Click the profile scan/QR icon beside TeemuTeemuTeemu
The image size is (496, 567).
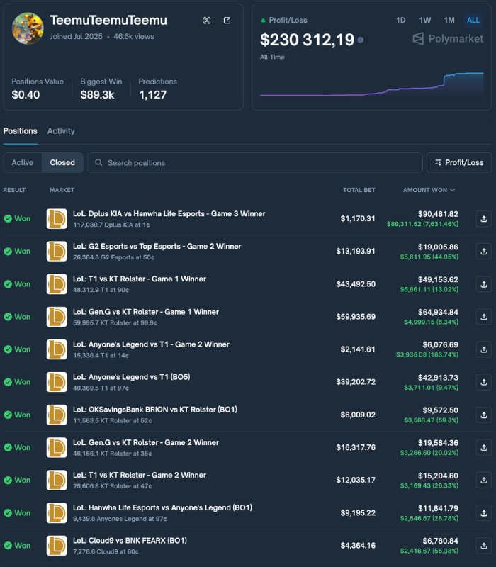coord(207,21)
